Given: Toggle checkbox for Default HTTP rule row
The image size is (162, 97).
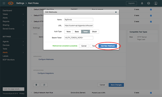Looking at the screenshot, I should [151, 22].
